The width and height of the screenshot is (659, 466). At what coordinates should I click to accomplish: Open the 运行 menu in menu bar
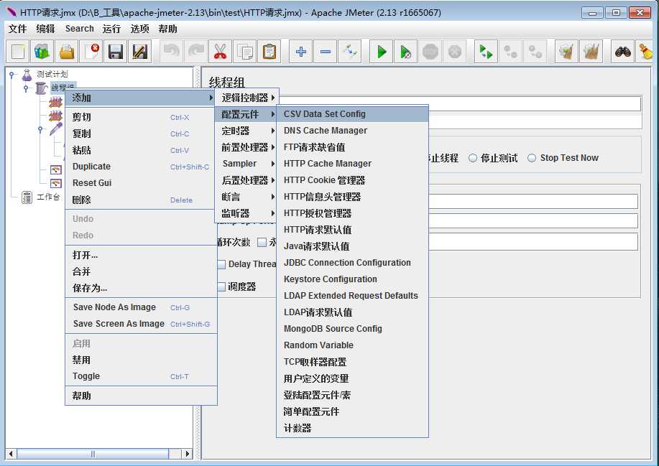tap(111, 29)
